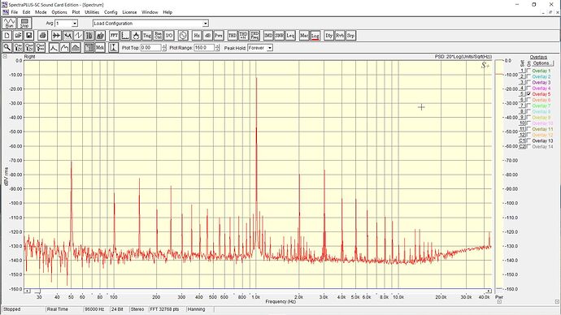Open the File menu

coord(15,12)
